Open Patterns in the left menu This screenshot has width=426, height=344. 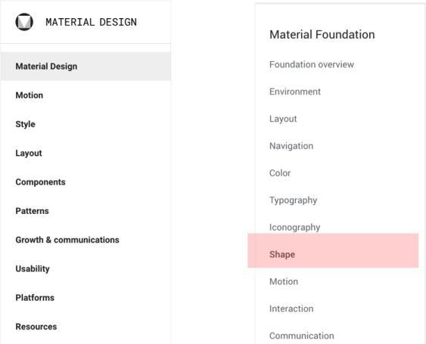click(32, 211)
